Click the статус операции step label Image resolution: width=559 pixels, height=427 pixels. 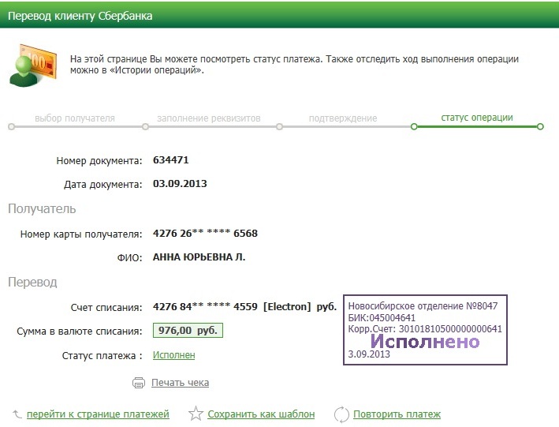(476, 118)
